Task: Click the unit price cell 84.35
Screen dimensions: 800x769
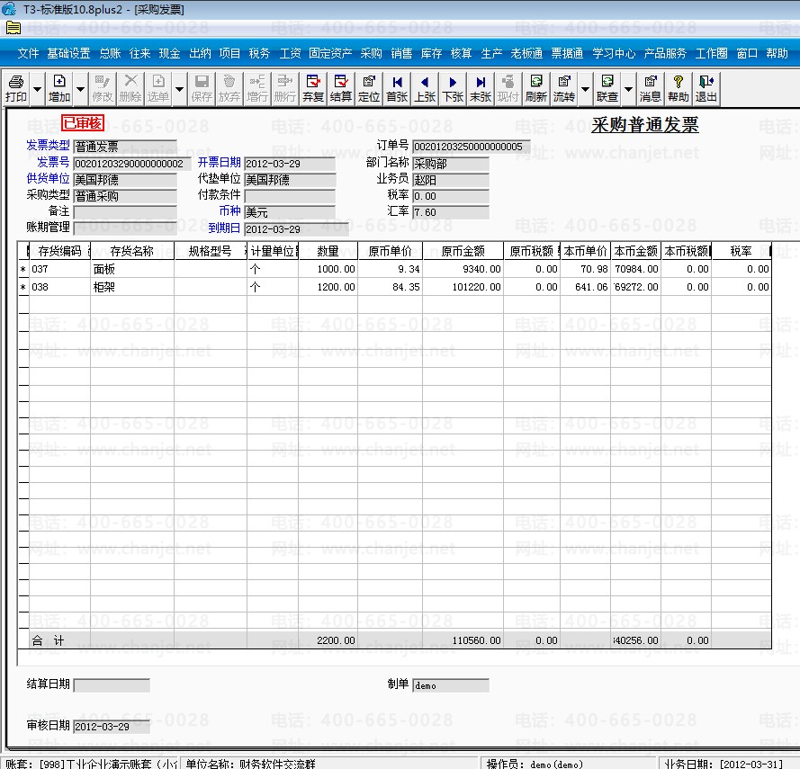Action: tap(391, 287)
